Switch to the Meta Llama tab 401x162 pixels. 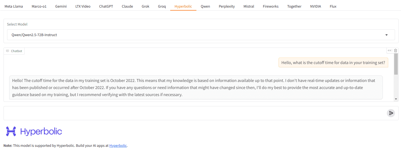(14, 6)
